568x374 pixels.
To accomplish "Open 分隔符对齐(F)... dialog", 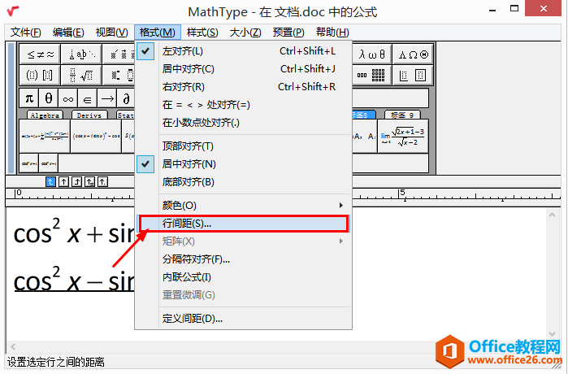I will coord(243,259).
